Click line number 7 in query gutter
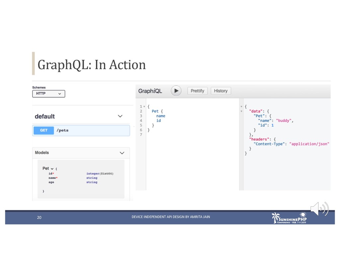 (x=141, y=135)
